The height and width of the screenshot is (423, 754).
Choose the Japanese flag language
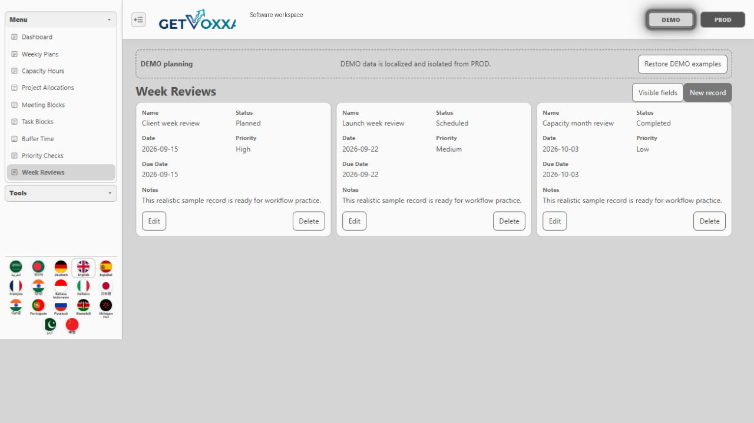pos(106,288)
